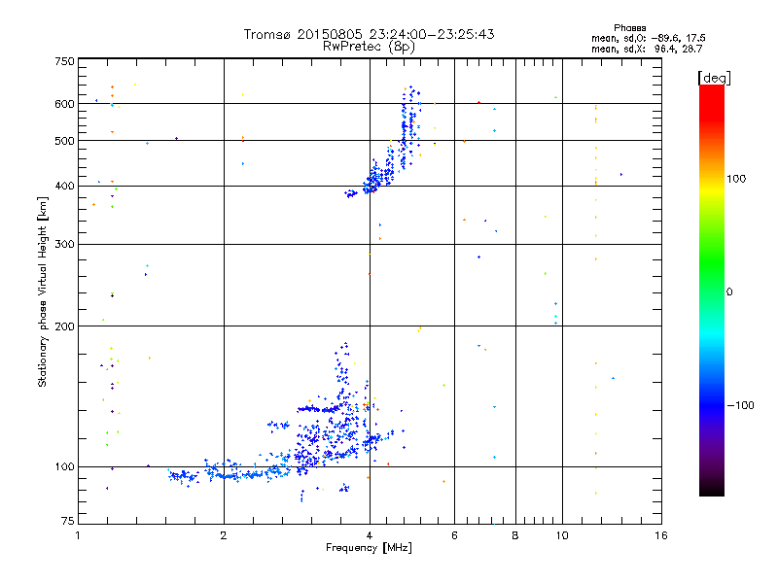Click the "Phases" heading text

629,28
